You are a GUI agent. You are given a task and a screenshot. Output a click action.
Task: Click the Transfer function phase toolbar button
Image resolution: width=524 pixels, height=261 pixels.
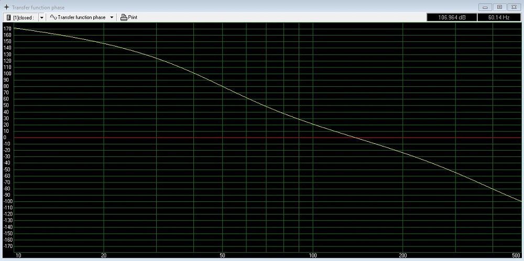[78, 17]
